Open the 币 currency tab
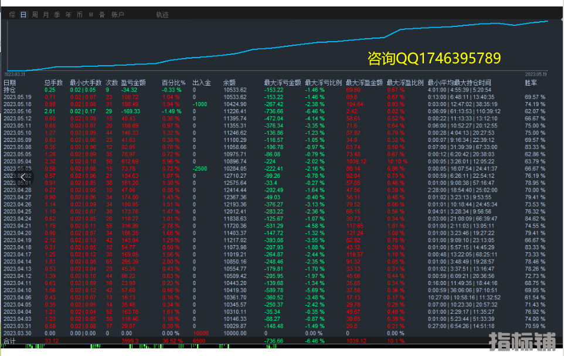Viewport: 564px width, 356px height. (79, 15)
